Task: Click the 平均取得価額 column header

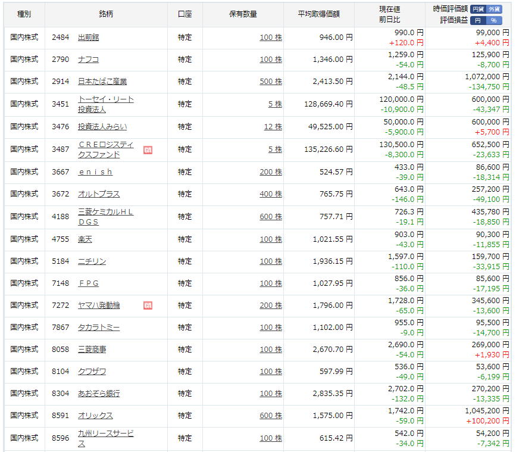Action: click(318, 14)
